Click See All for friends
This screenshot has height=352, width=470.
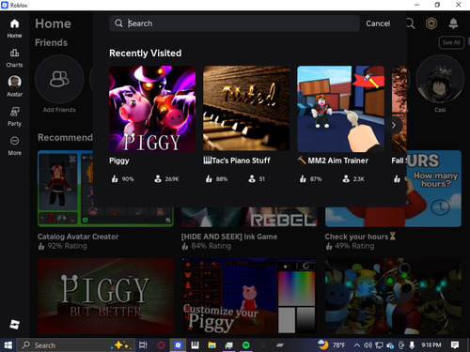point(451,42)
